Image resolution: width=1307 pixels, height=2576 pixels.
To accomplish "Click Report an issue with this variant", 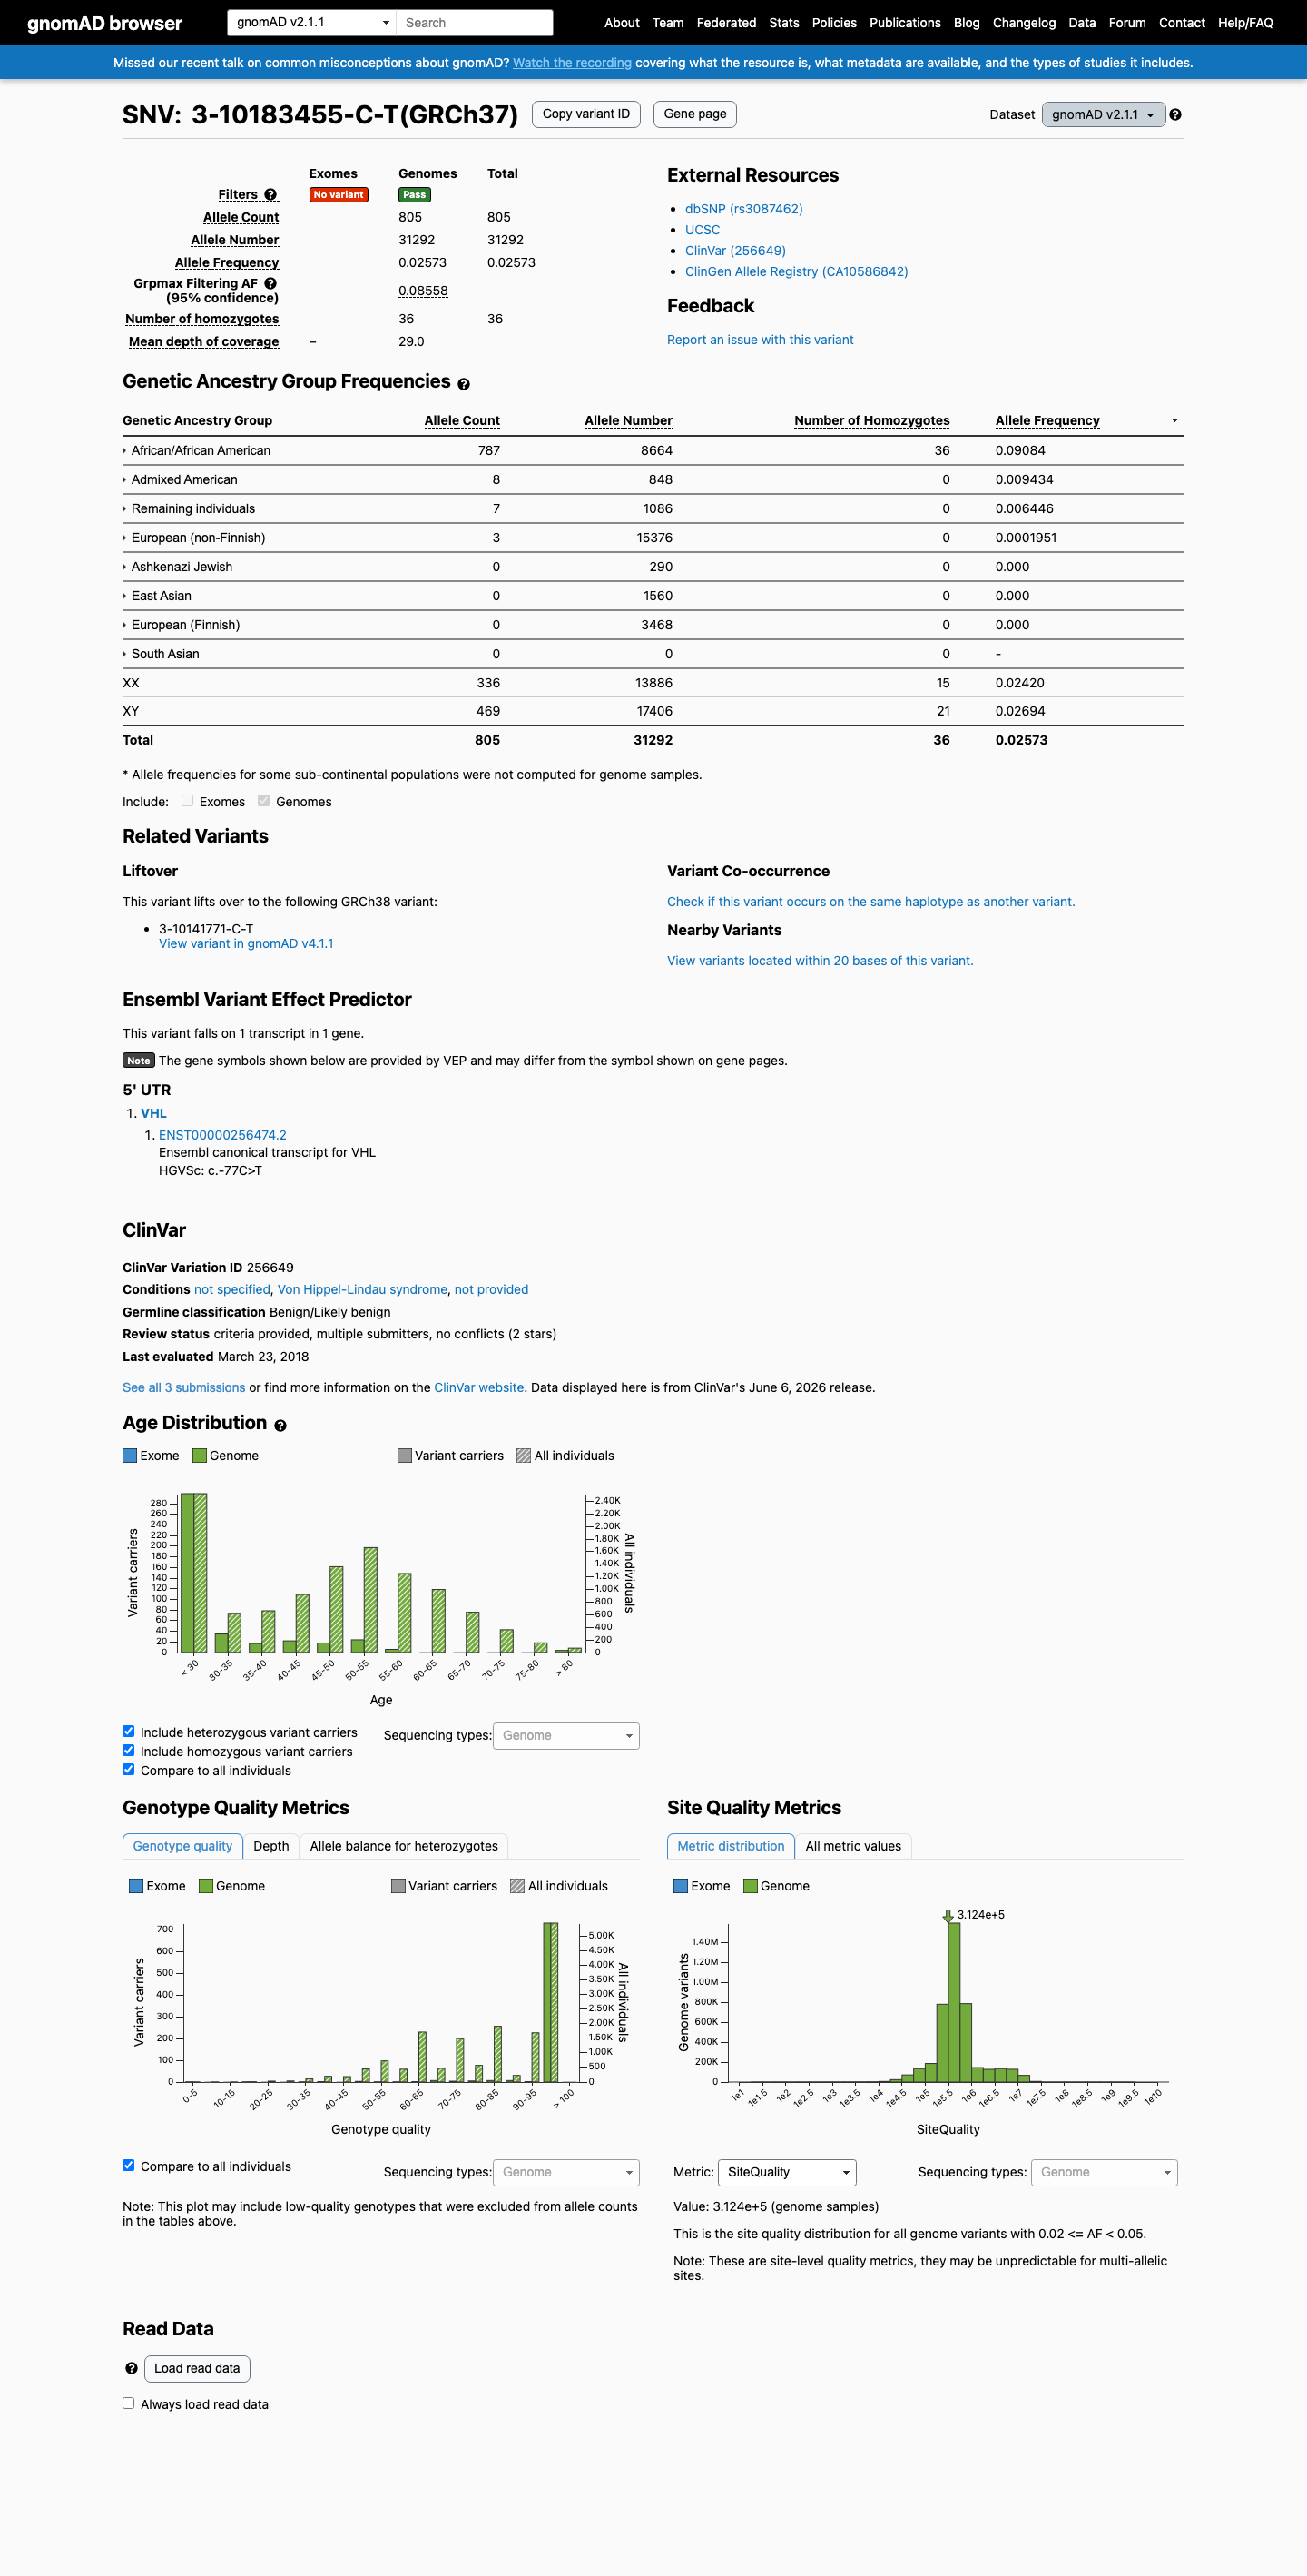I will 761,340.
